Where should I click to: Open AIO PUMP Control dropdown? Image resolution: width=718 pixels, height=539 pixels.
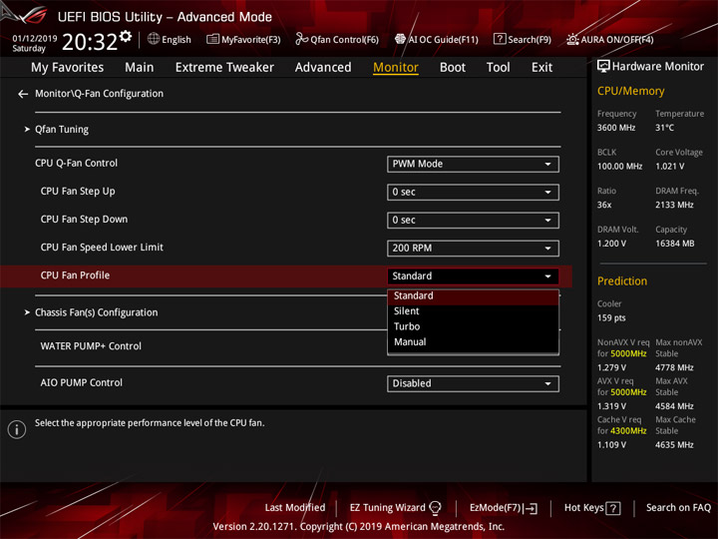click(x=473, y=383)
